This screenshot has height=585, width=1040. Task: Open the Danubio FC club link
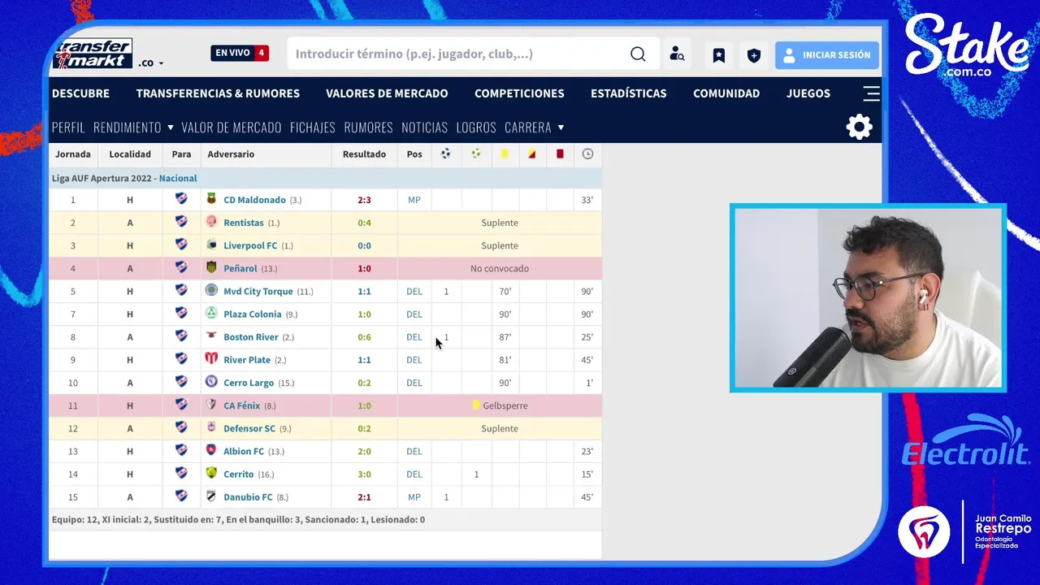coord(248,496)
